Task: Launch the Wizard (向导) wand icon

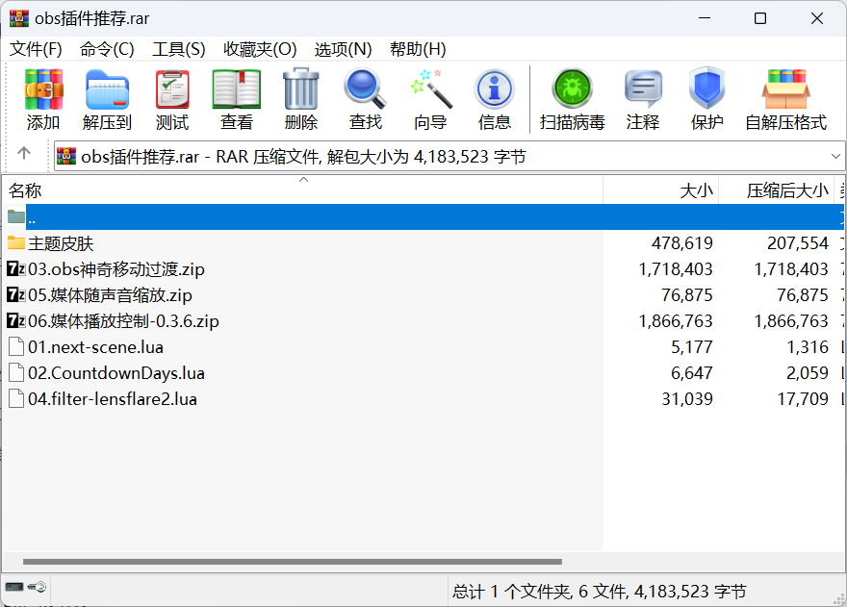Action: tap(430, 99)
